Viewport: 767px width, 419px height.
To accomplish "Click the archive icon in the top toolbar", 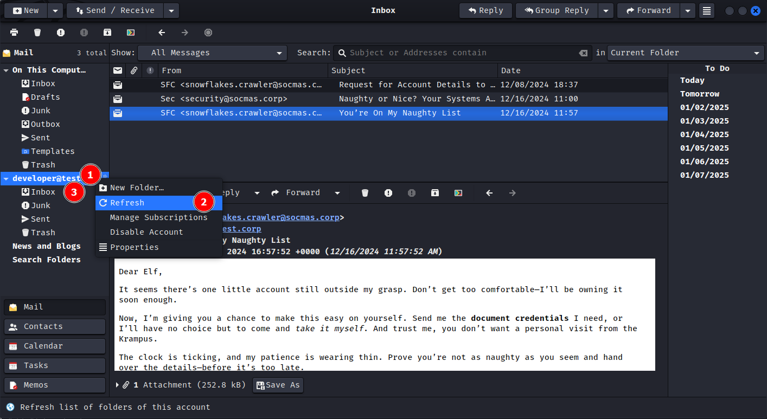I will pos(107,33).
